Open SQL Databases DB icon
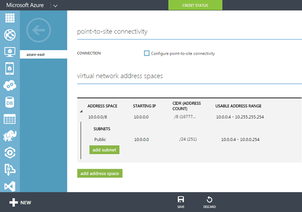This screenshot has width=302, height=212. pyautogui.click(x=10, y=102)
